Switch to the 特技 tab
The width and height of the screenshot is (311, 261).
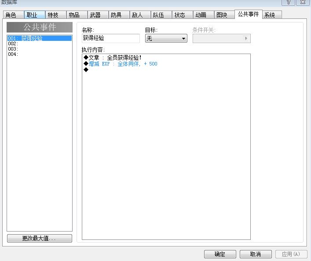pos(56,15)
